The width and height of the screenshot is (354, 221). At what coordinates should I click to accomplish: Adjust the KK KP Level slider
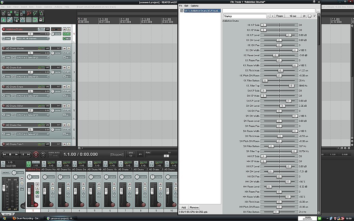pos(279,35)
